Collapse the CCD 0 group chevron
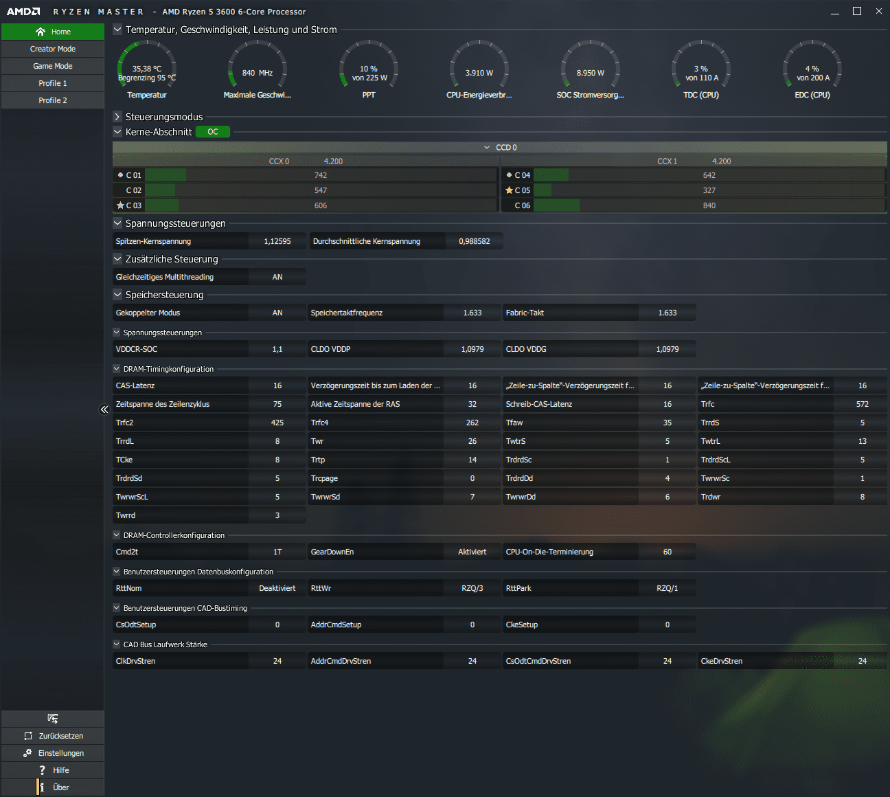 point(487,148)
